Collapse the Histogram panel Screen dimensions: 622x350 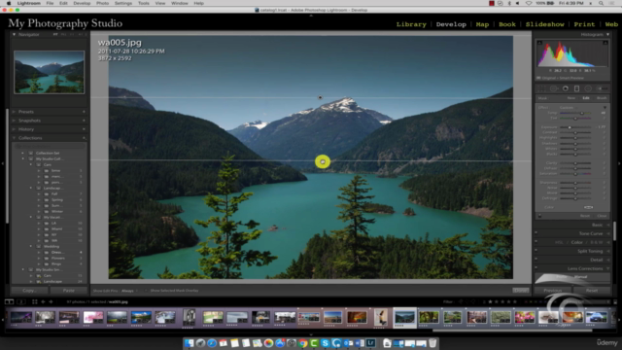[607, 35]
